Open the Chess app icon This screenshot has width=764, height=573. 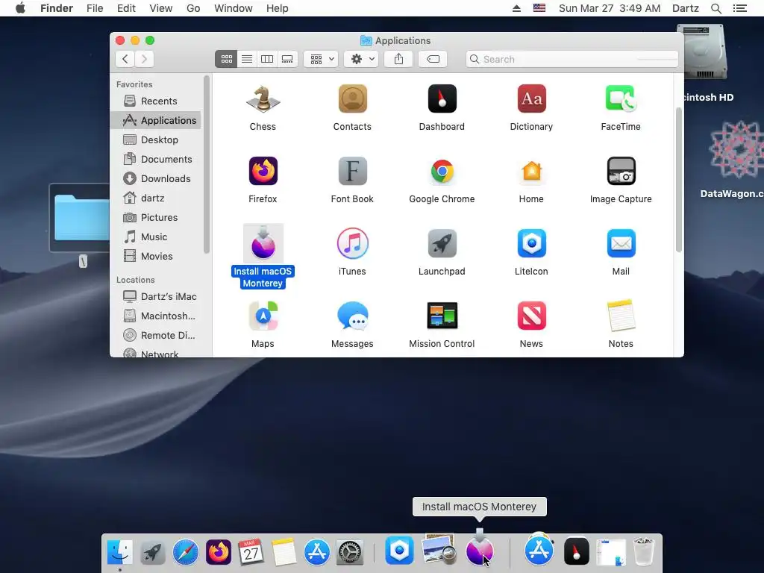pyautogui.click(x=263, y=99)
